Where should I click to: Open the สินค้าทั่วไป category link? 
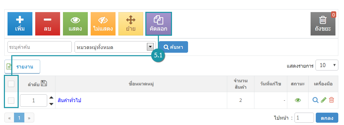tap(69, 100)
